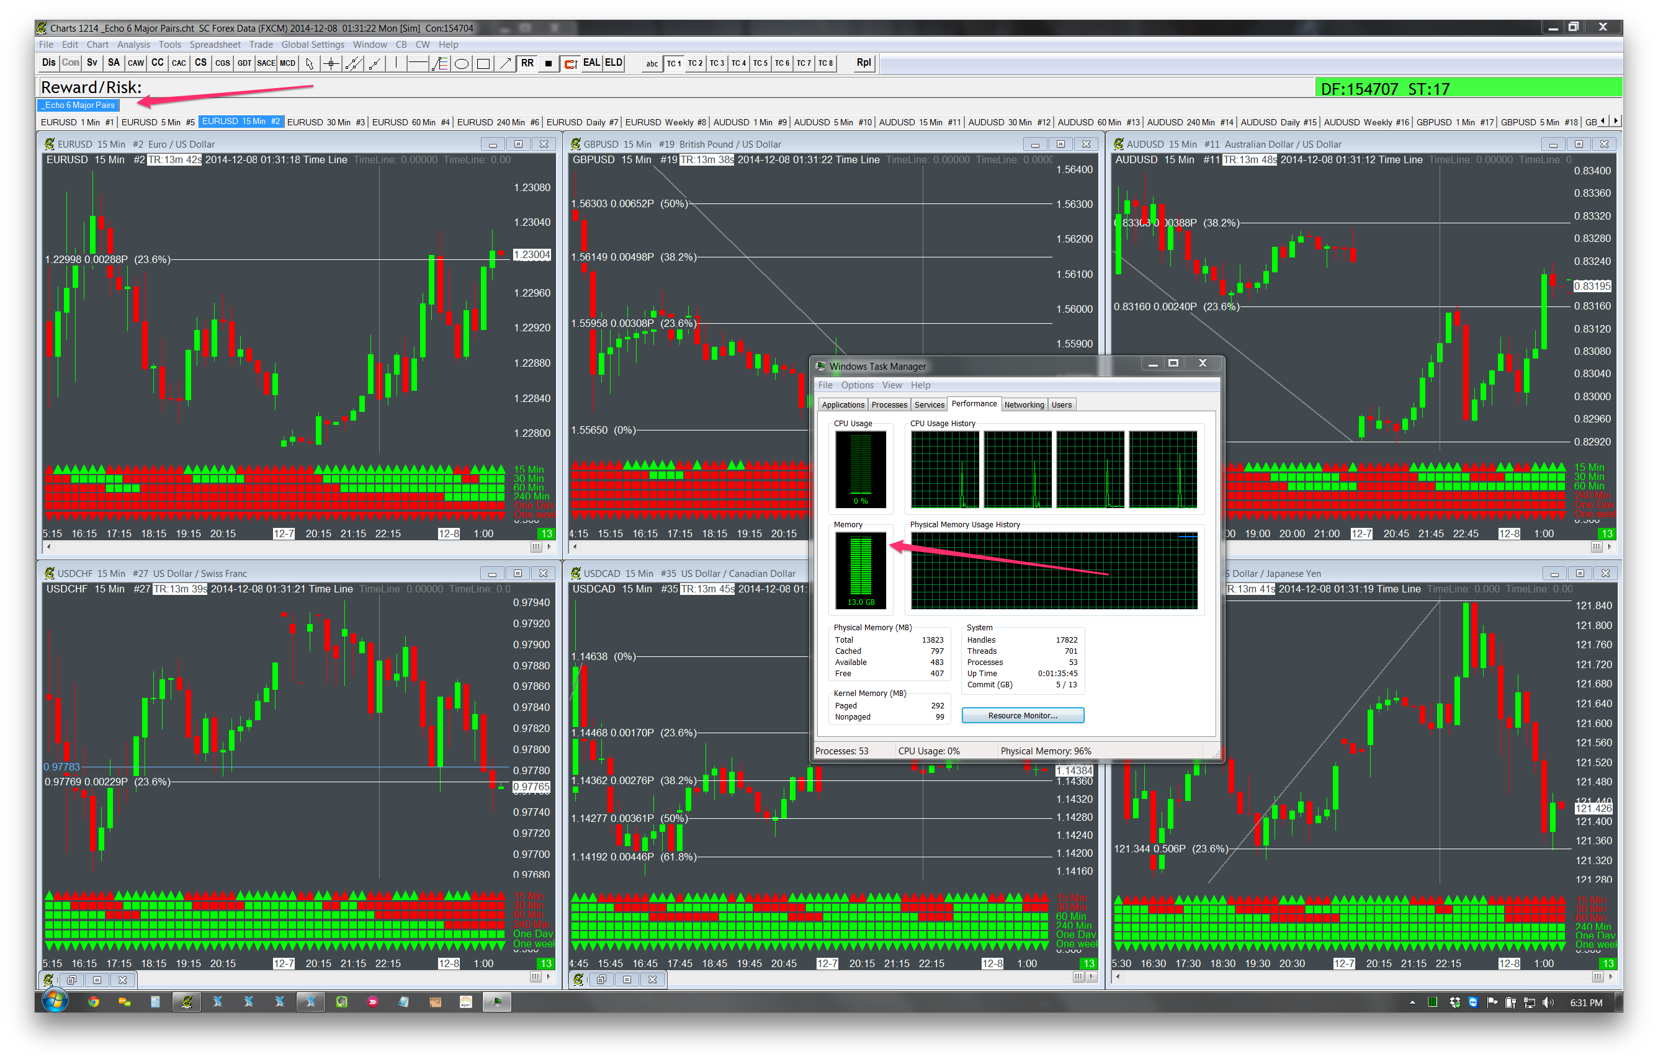The width and height of the screenshot is (1658, 1062).
Task: Pick the arrow drawing tool
Action: click(505, 63)
